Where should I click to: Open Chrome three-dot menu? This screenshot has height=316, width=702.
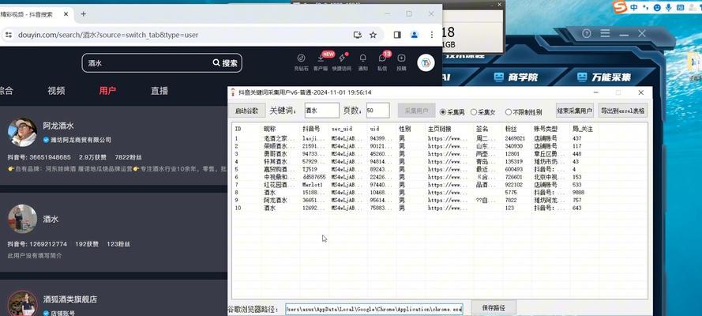point(432,35)
